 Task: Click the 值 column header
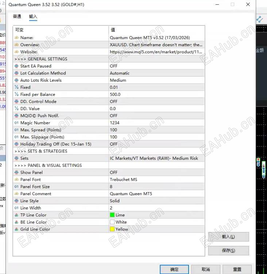click(156, 30)
